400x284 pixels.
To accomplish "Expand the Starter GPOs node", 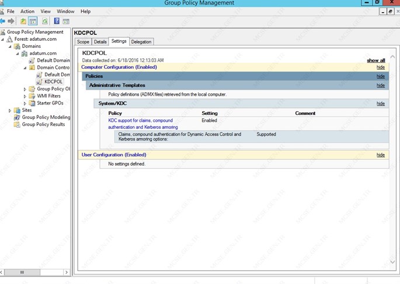I will tap(25, 104).
